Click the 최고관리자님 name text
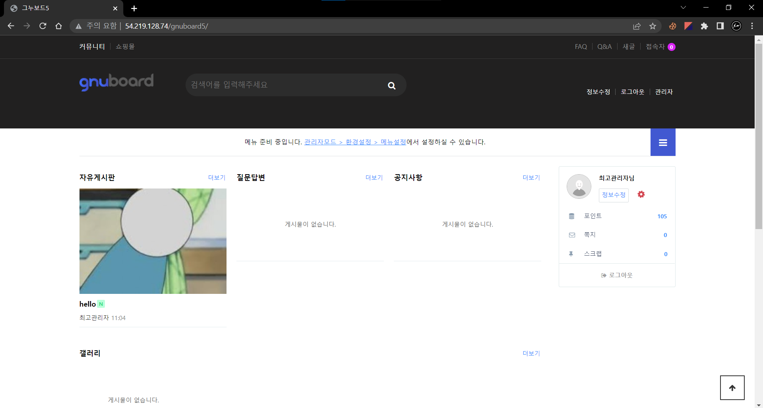 (616, 178)
